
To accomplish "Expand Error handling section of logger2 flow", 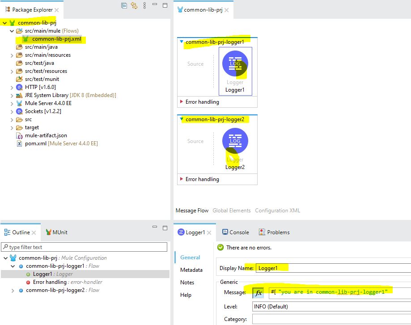I will pyautogui.click(x=181, y=179).
